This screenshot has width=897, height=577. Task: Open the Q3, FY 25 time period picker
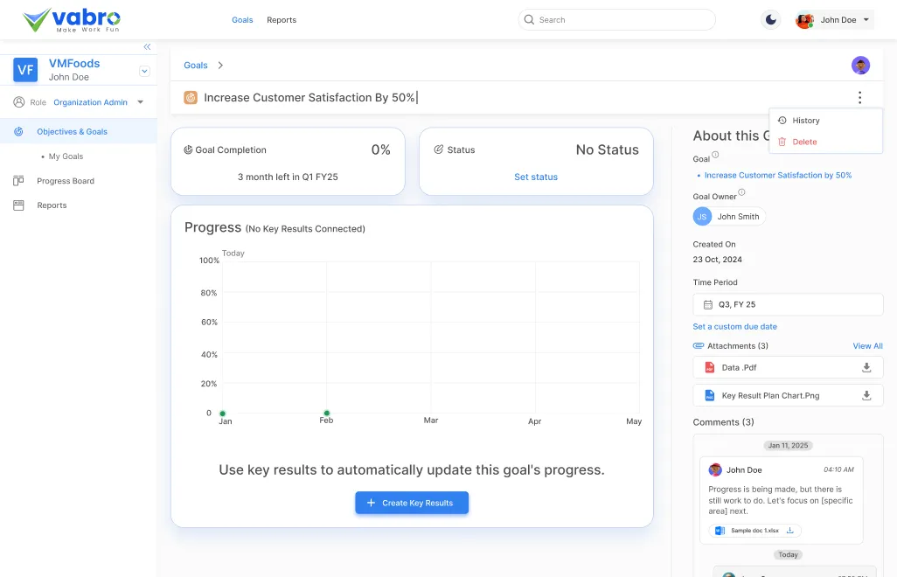pos(788,304)
